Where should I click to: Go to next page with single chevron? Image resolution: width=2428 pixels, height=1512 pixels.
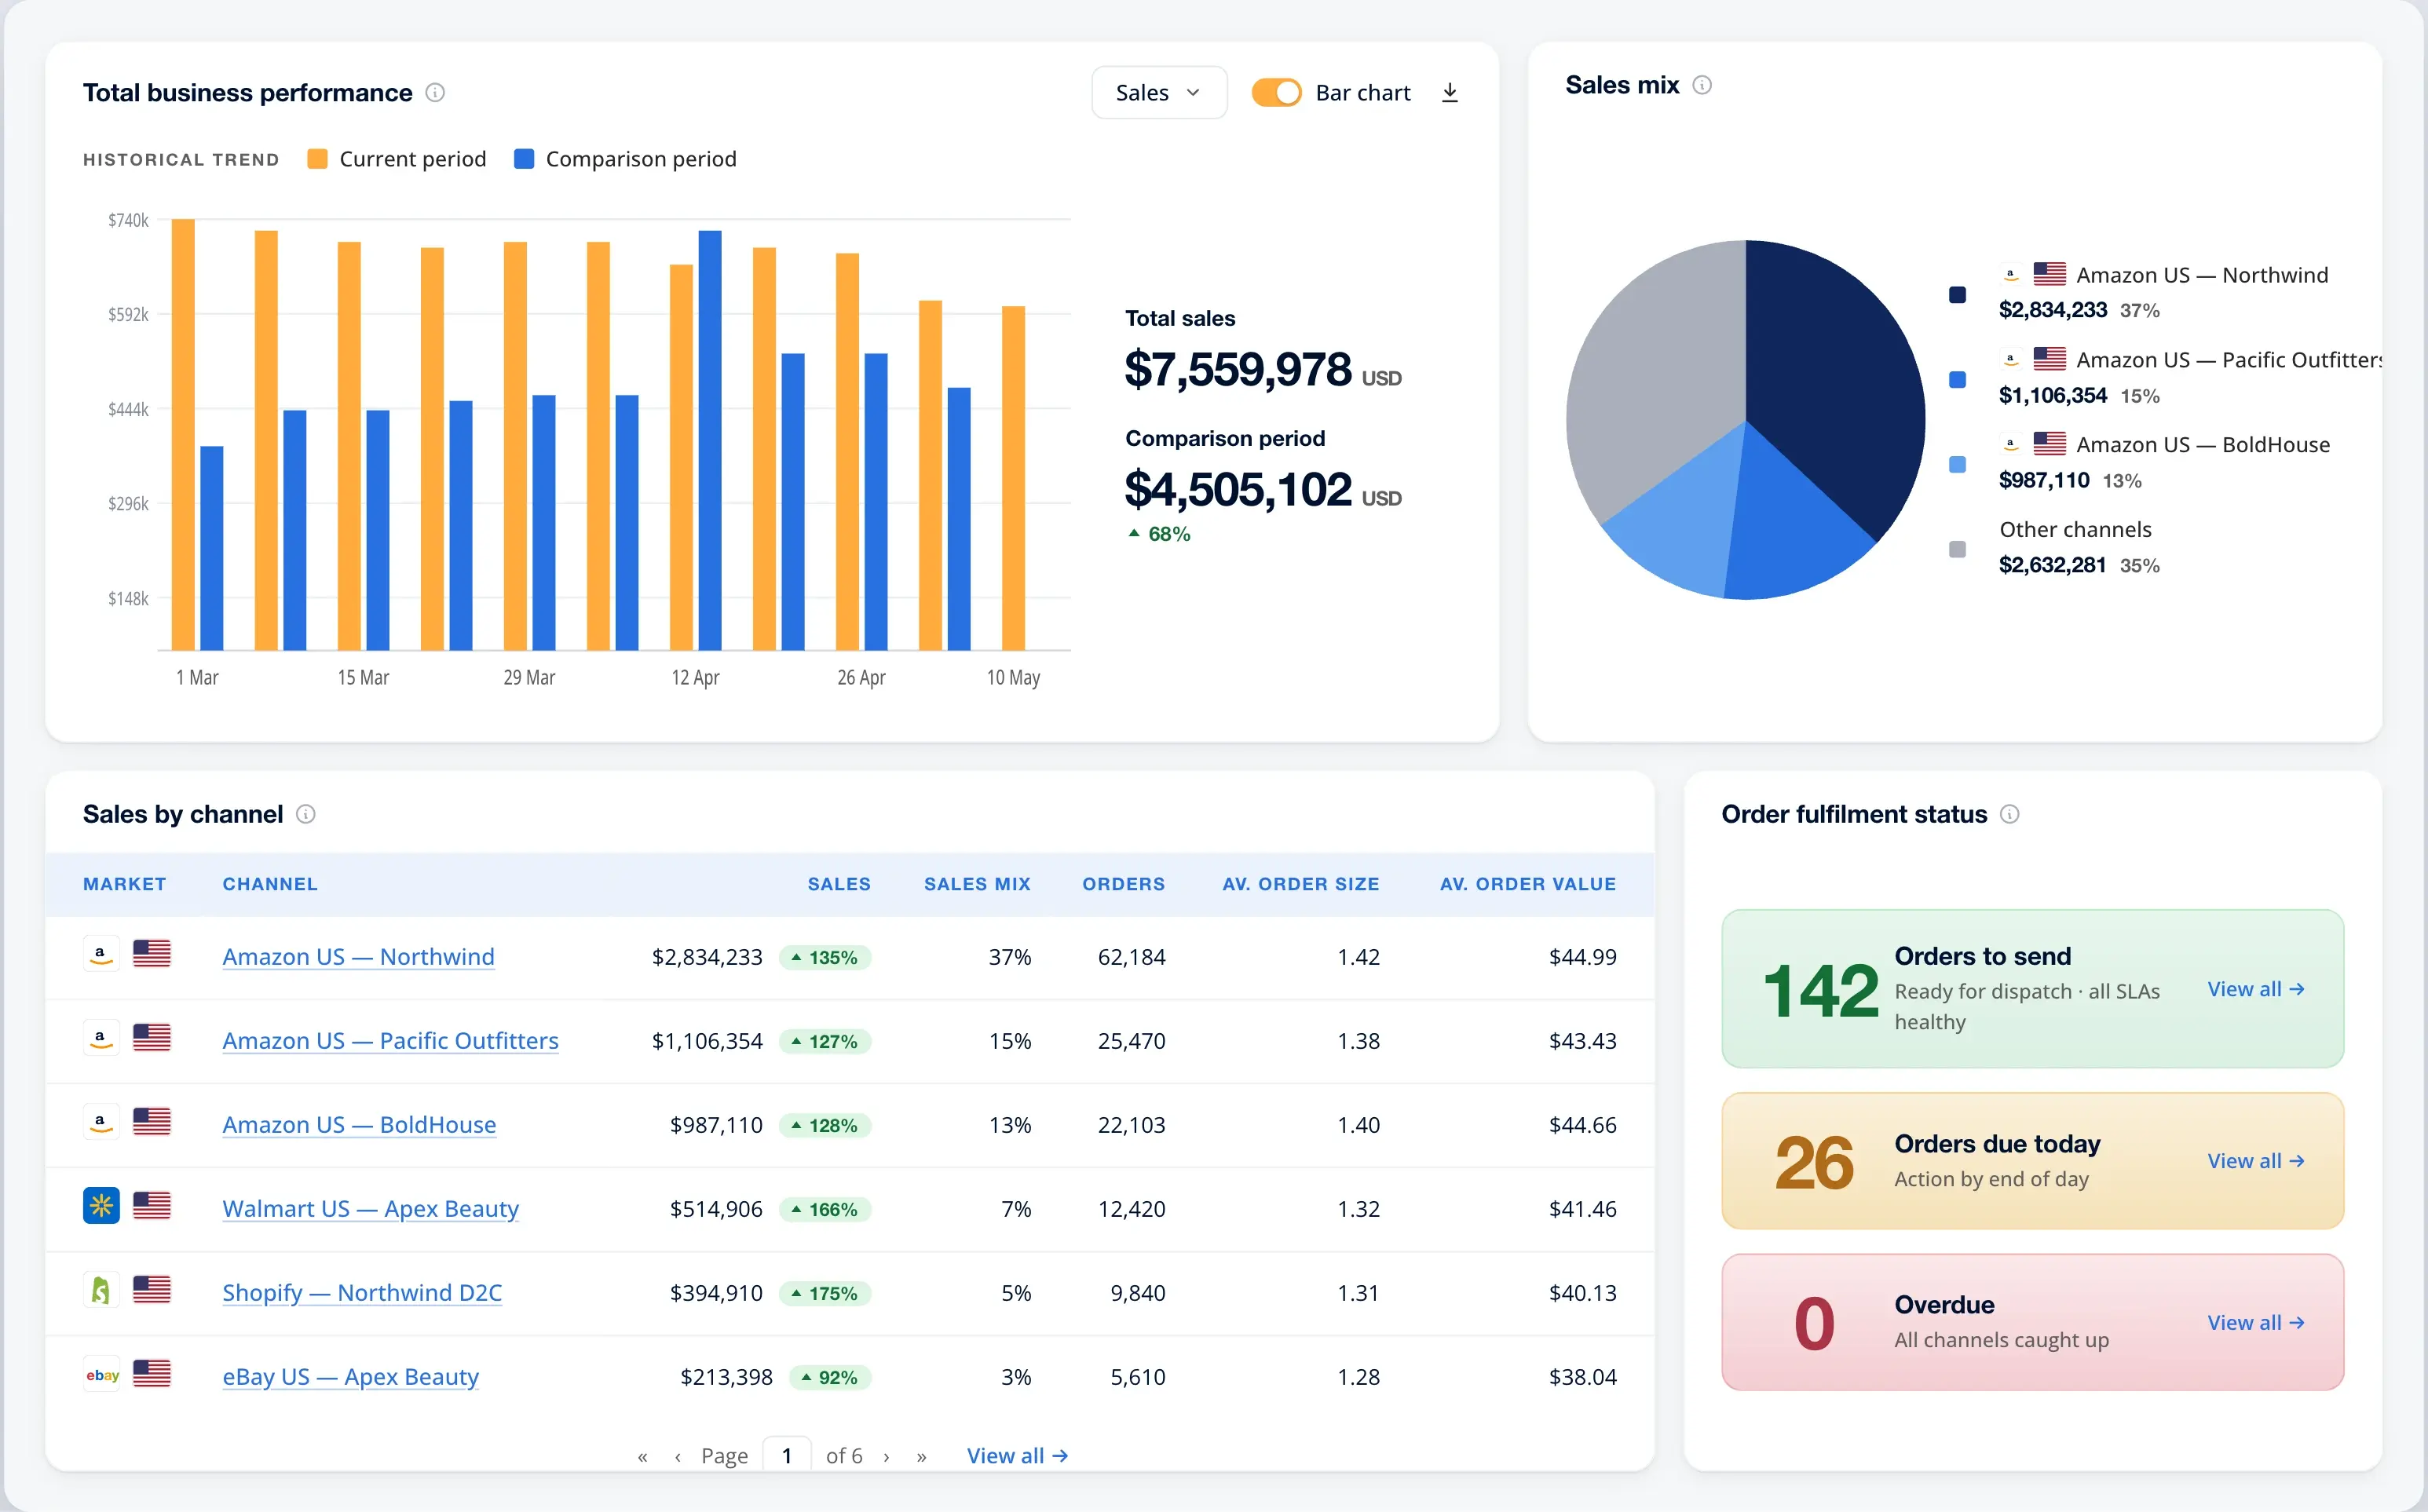pos(886,1457)
